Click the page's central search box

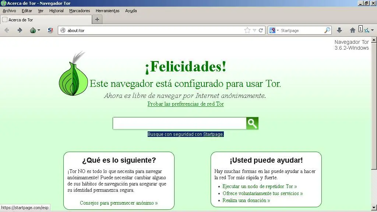tap(180, 123)
